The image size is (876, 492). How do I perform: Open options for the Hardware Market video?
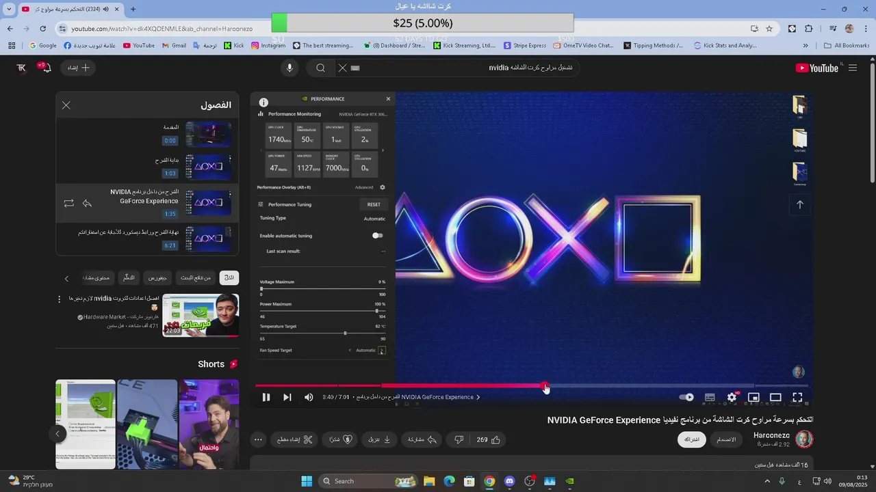coord(59,299)
